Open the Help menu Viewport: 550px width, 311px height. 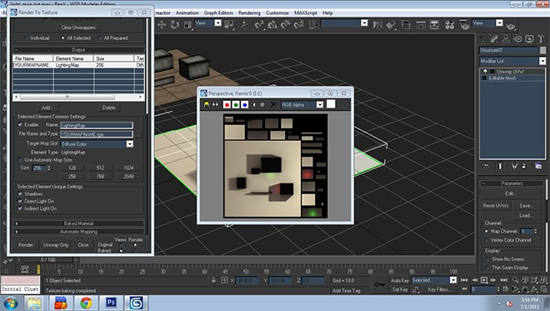tap(327, 13)
